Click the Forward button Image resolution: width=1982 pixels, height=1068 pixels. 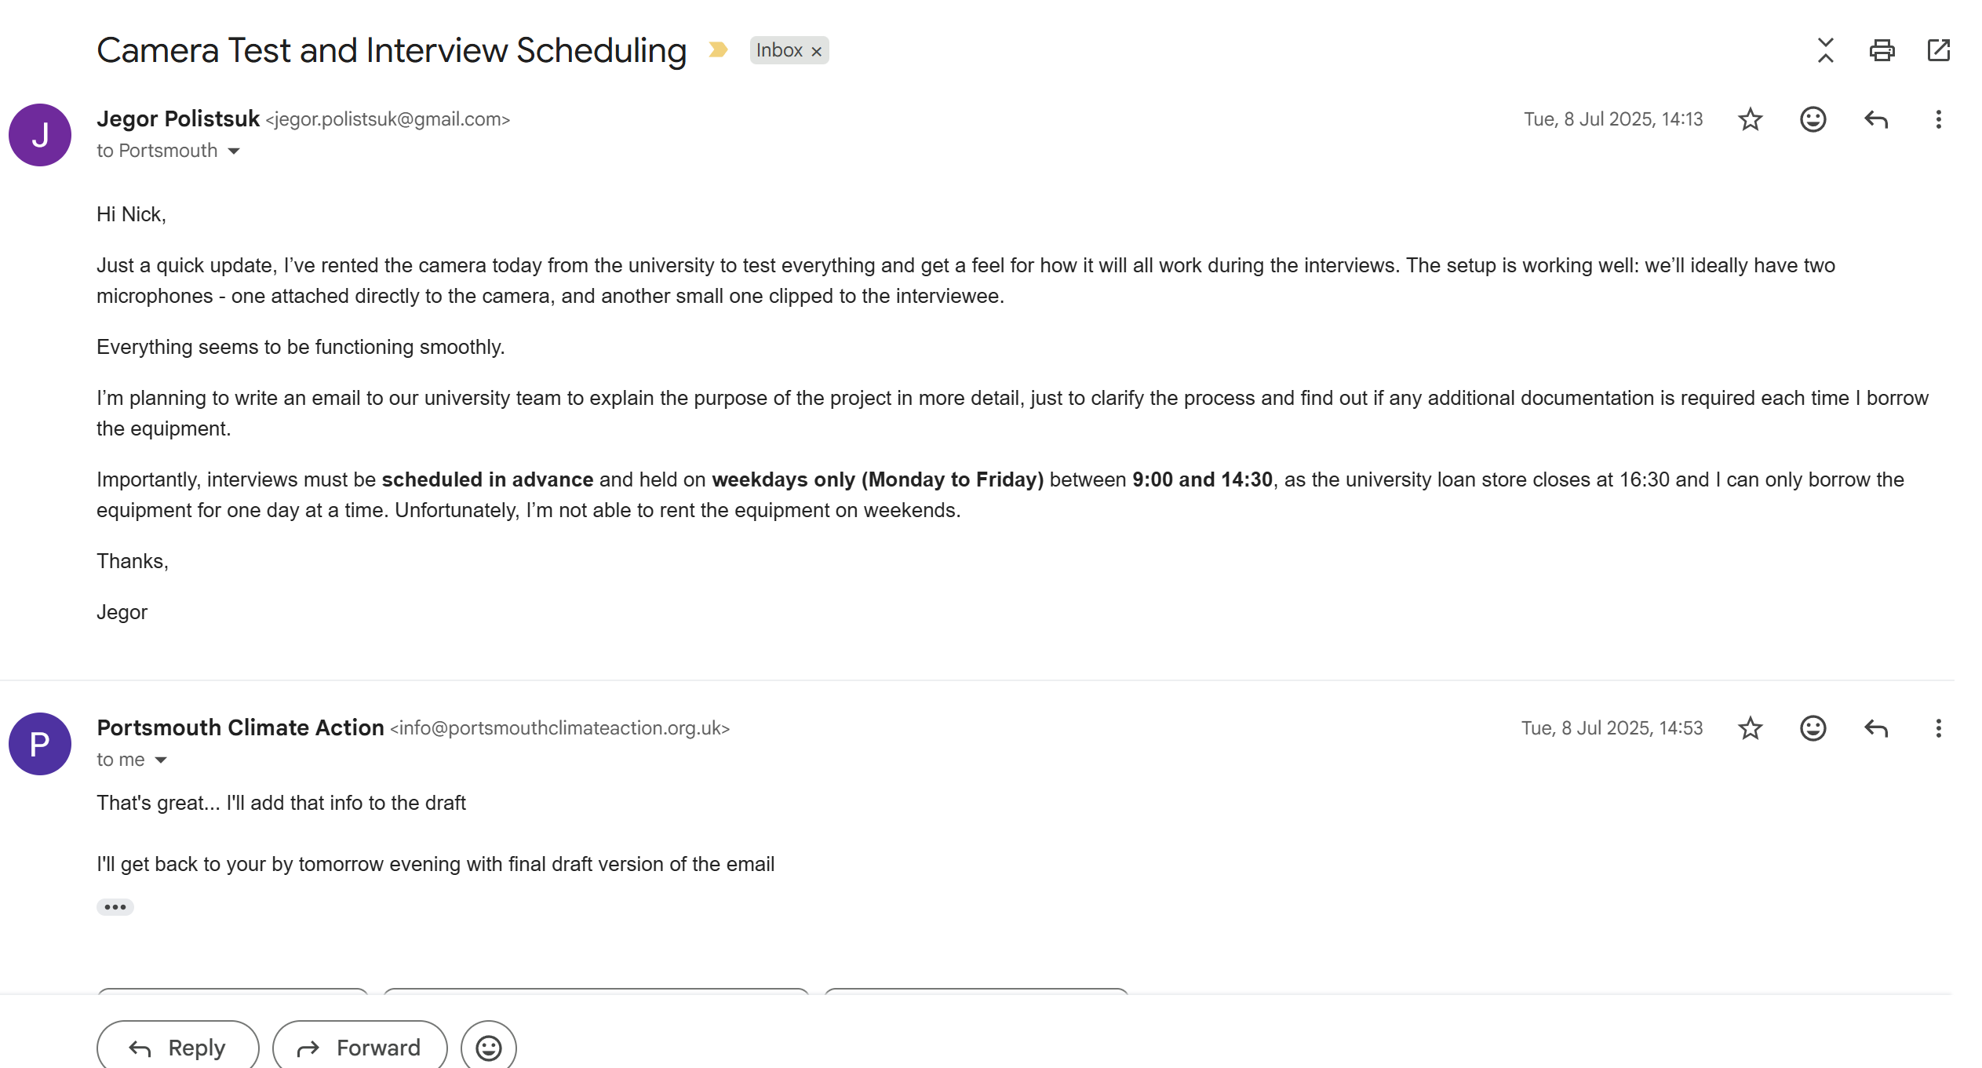pyautogui.click(x=360, y=1047)
